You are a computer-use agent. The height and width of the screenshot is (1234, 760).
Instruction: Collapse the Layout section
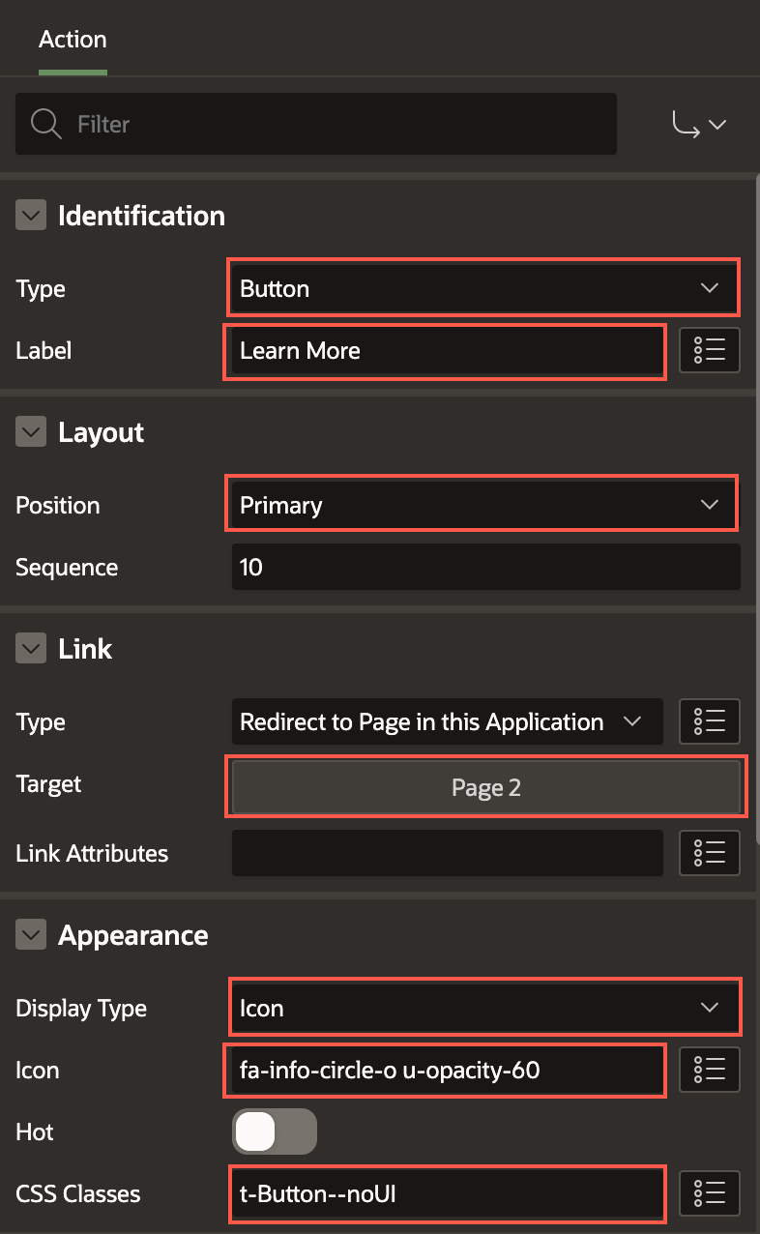(31, 432)
